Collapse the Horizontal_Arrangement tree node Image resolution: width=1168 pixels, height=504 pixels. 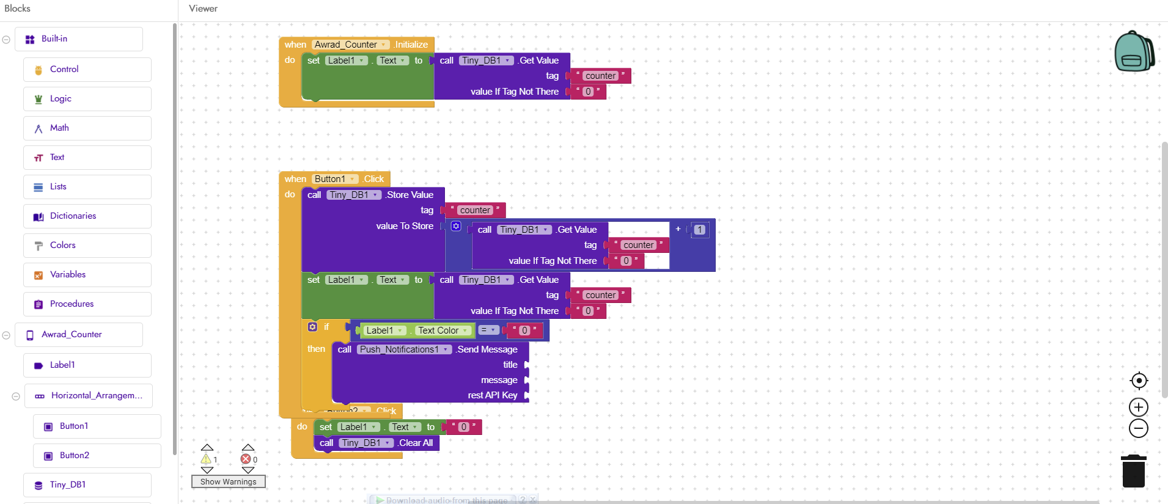point(16,396)
